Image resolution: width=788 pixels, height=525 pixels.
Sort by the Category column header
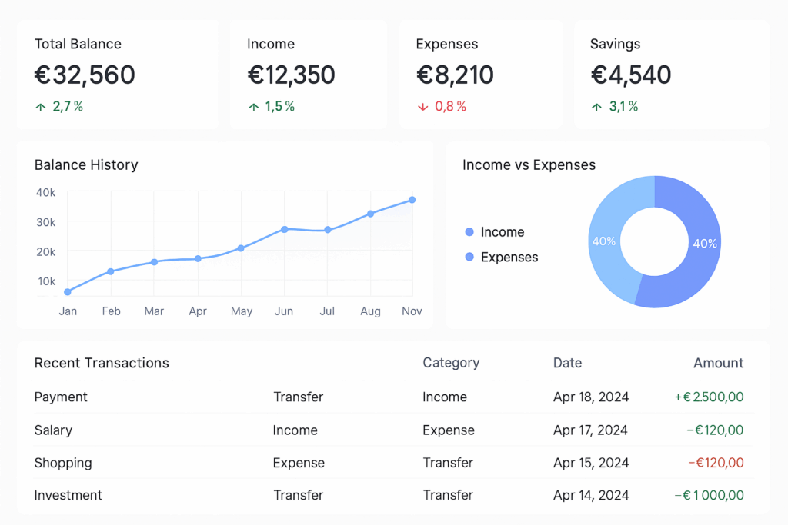pos(450,363)
